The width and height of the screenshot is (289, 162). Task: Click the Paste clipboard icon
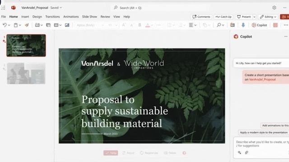click(16, 25)
